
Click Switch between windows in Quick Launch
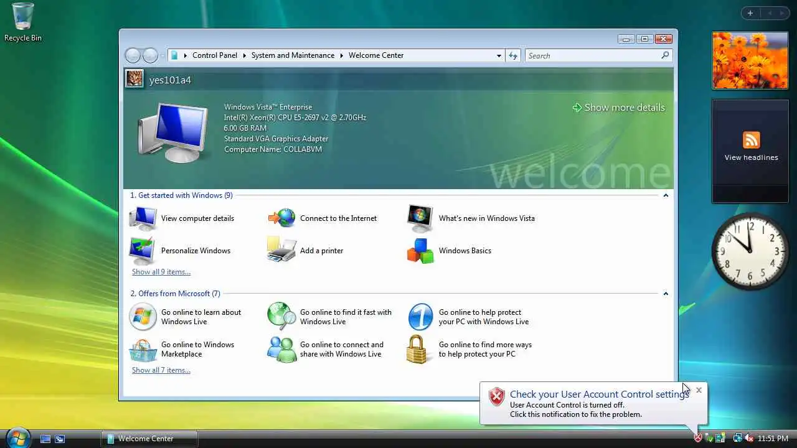(x=60, y=439)
